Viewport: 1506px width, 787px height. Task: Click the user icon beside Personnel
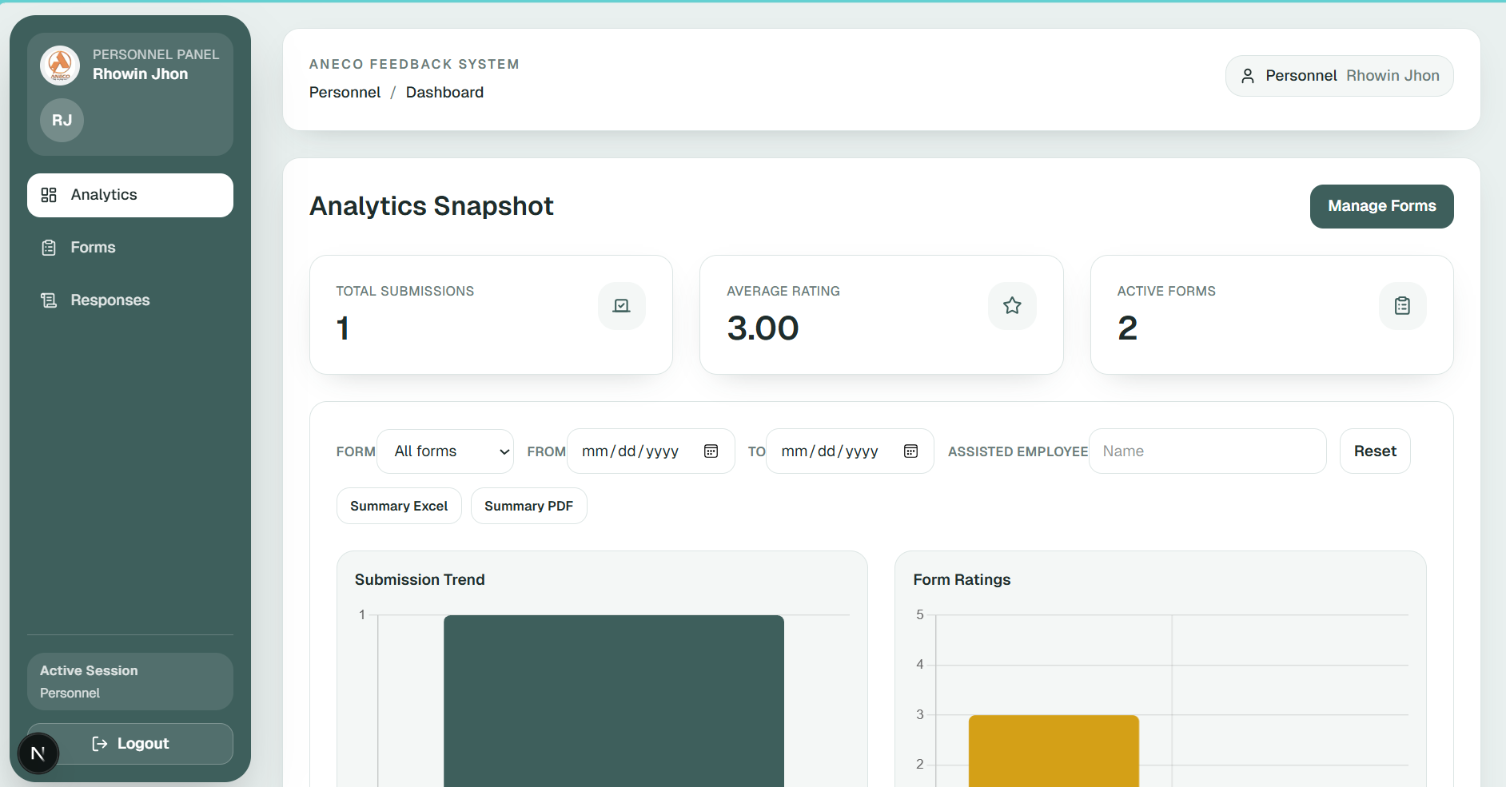1247,76
